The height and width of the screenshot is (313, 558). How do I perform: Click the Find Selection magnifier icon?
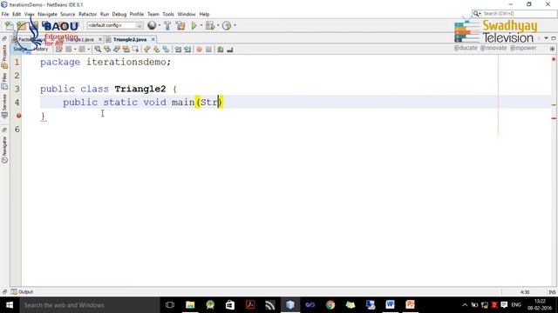[97, 50]
